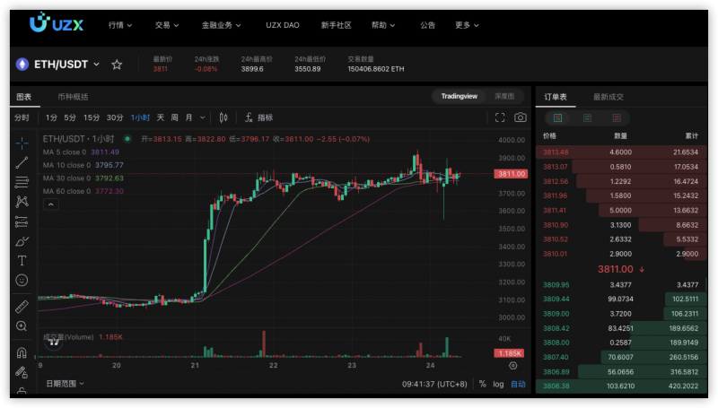Open UZX DAO page

(283, 25)
